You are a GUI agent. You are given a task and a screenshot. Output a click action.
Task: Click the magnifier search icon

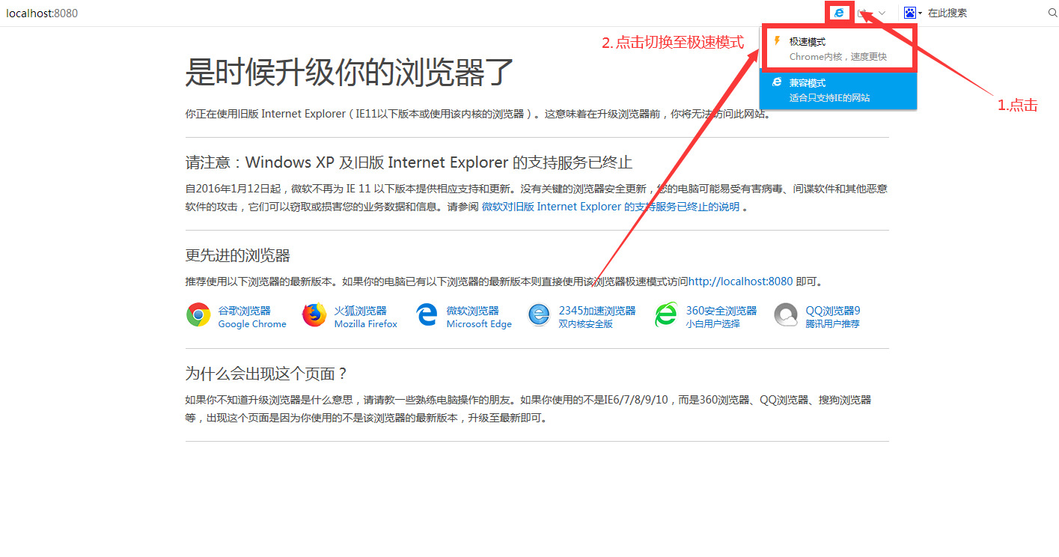[x=1052, y=13]
